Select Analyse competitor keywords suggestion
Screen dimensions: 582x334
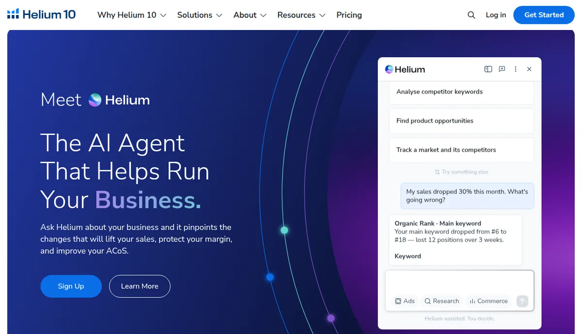(x=461, y=92)
